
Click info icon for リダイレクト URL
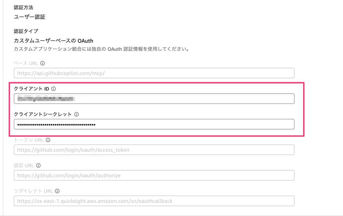pos(57,191)
